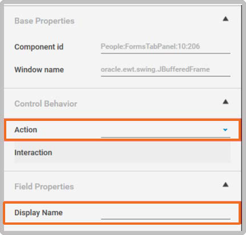Viewport: 246px width, 235px height.
Task: Click the Component id input field
Action: click(166, 47)
